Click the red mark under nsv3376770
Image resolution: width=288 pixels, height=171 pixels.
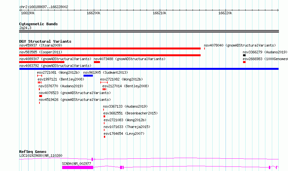pos(39,89)
